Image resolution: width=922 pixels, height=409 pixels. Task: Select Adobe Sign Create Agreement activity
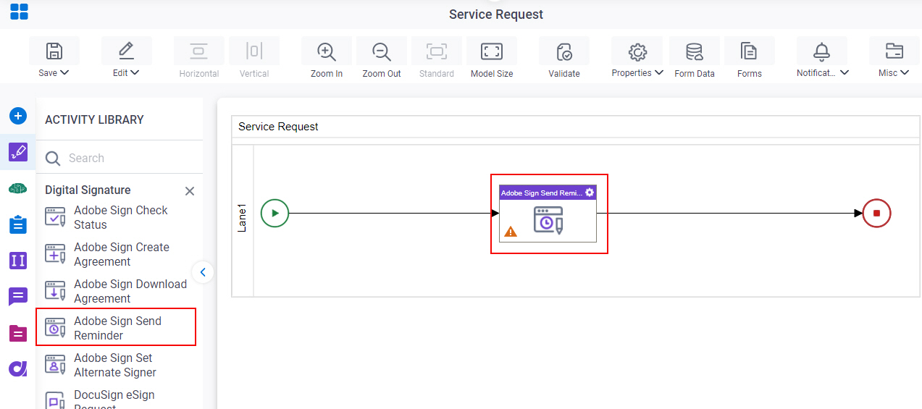[x=116, y=254]
